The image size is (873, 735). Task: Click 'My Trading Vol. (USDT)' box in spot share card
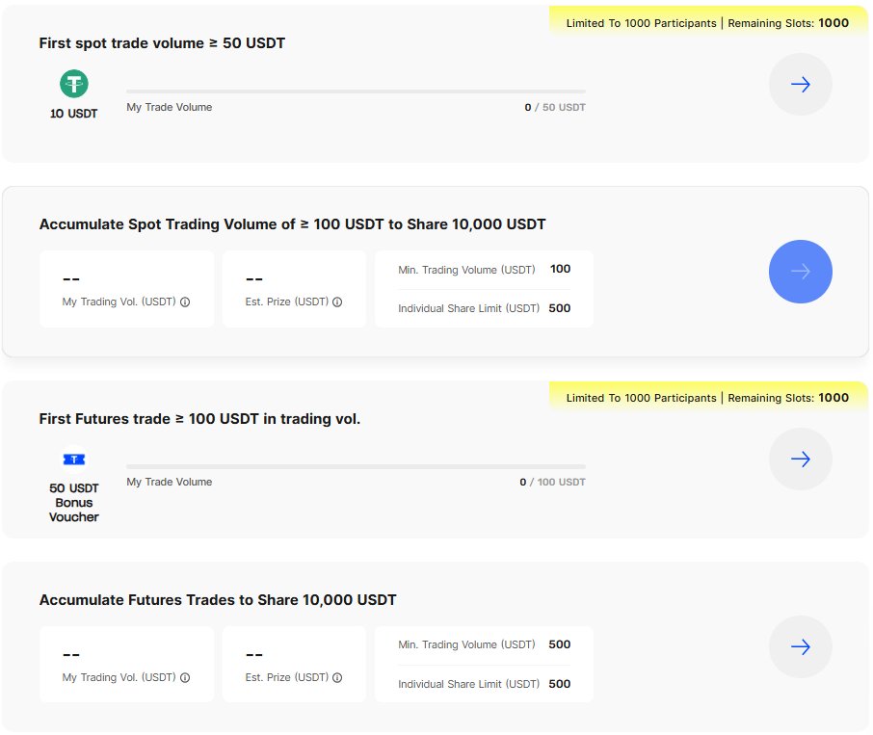click(126, 289)
